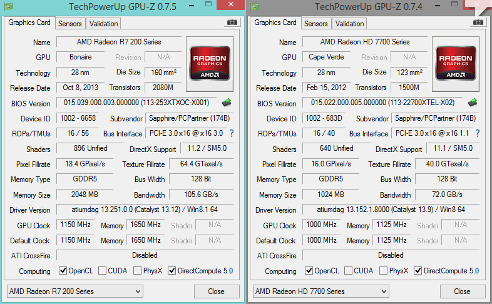Click BIOS save chip icon in GPU-Z 0.7.4
This screenshot has width=492, height=304.
coord(473,102)
